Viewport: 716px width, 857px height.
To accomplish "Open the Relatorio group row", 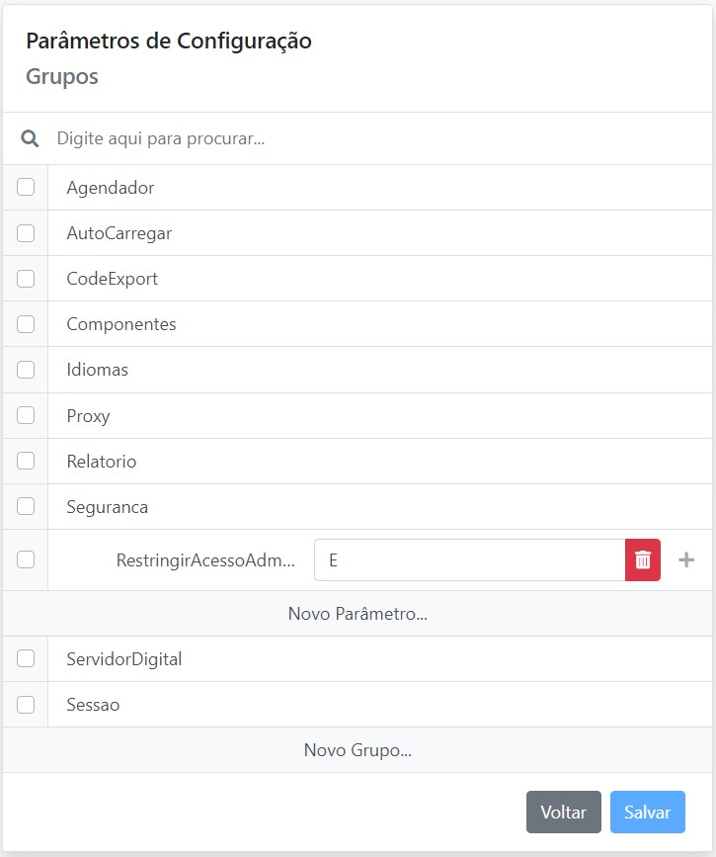I will (x=102, y=462).
